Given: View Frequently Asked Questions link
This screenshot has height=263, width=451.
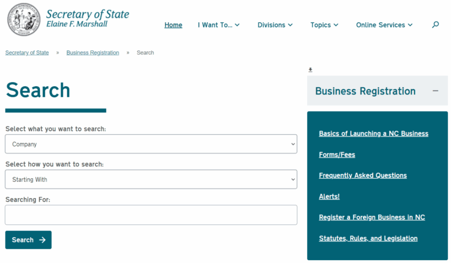Looking at the screenshot, I should [x=362, y=175].
